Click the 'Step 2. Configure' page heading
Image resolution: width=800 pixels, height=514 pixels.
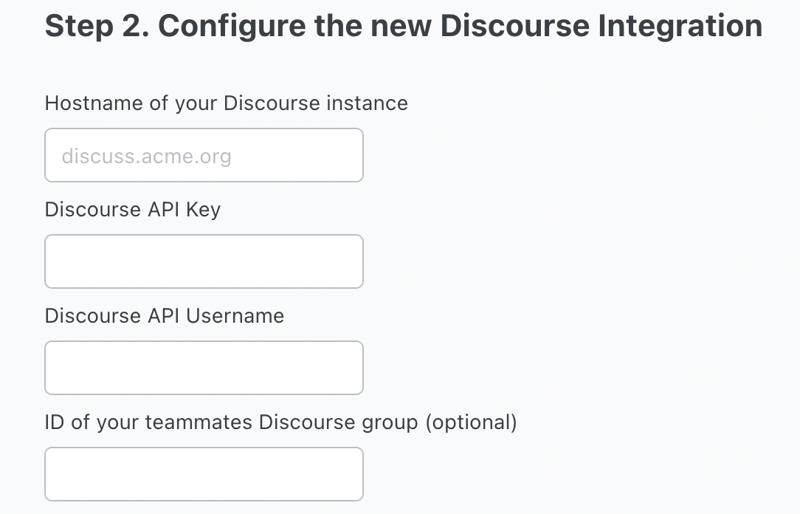404,26
